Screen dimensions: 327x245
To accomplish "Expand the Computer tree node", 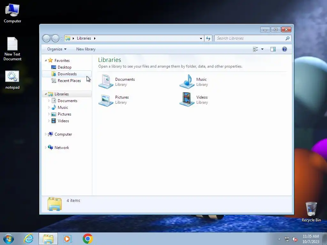I will 46,134.
